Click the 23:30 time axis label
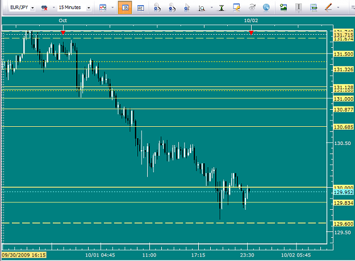 (247, 255)
